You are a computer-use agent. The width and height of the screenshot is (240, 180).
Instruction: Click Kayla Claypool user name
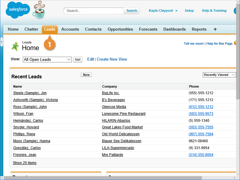(x=161, y=10)
